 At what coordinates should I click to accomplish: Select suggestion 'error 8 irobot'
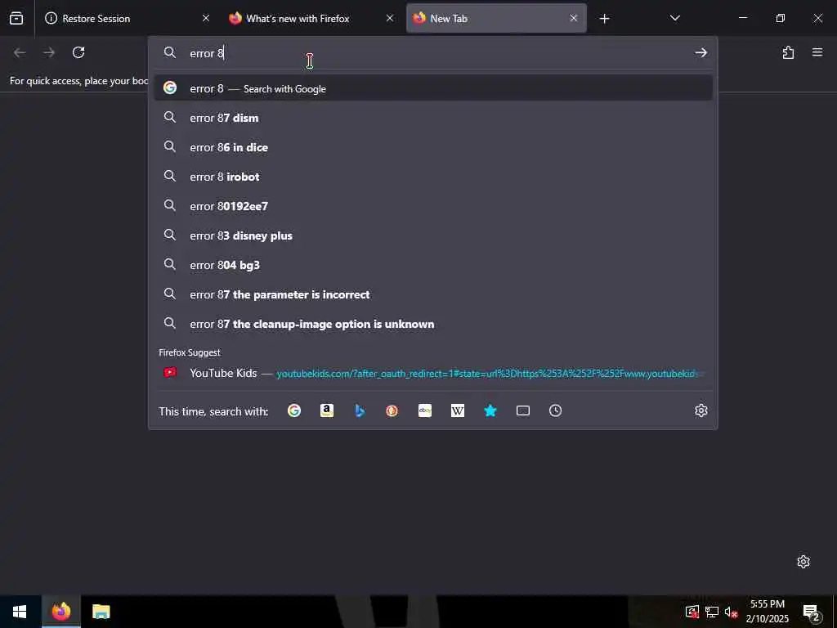click(x=433, y=177)
